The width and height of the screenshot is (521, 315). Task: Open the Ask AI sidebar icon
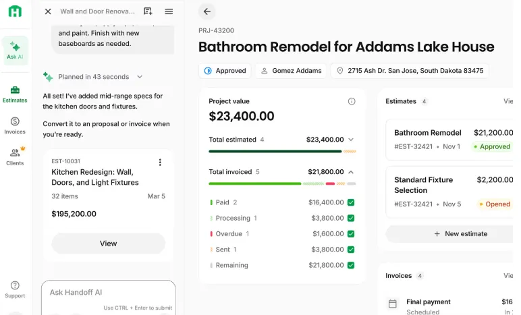click(x=15, y=49)
